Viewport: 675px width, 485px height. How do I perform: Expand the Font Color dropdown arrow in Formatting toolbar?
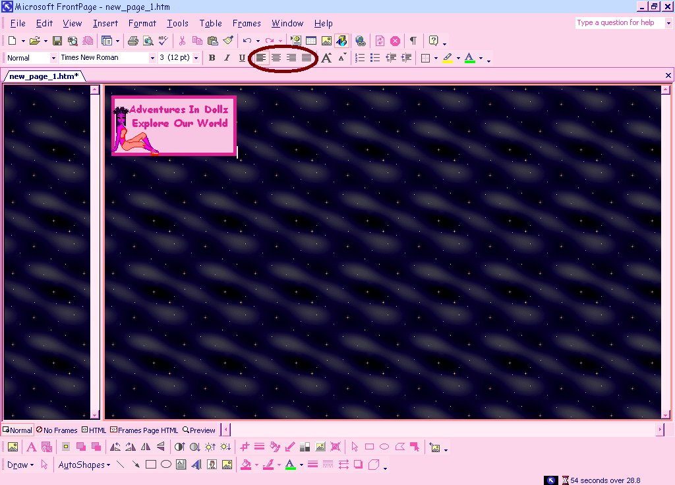(481, 58)
